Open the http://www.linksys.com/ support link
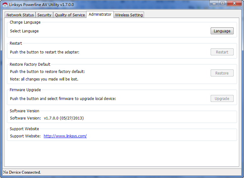Viewport: 244px width, 178px height. click(65, 136)
